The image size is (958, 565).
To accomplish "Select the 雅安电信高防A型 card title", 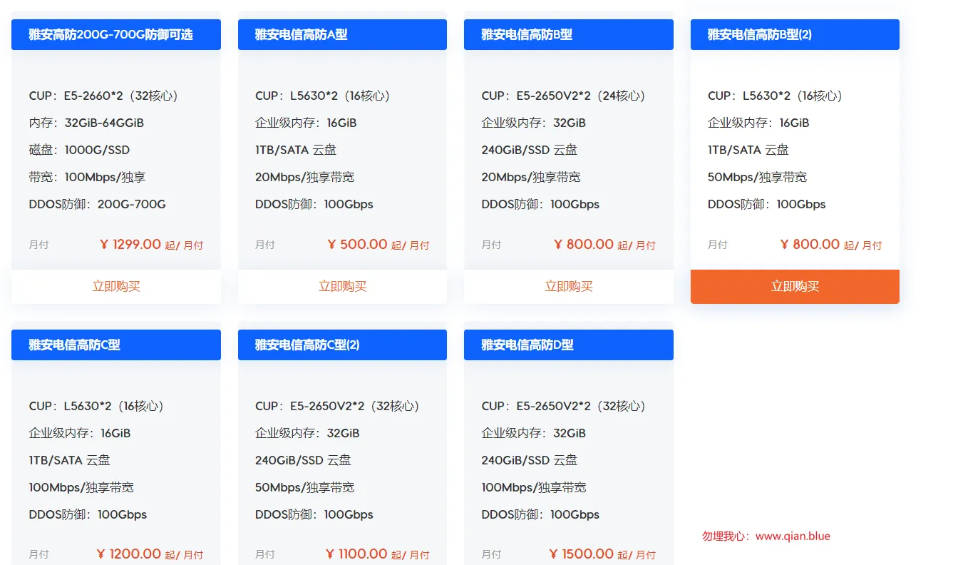I will click(x=301, y=34).
